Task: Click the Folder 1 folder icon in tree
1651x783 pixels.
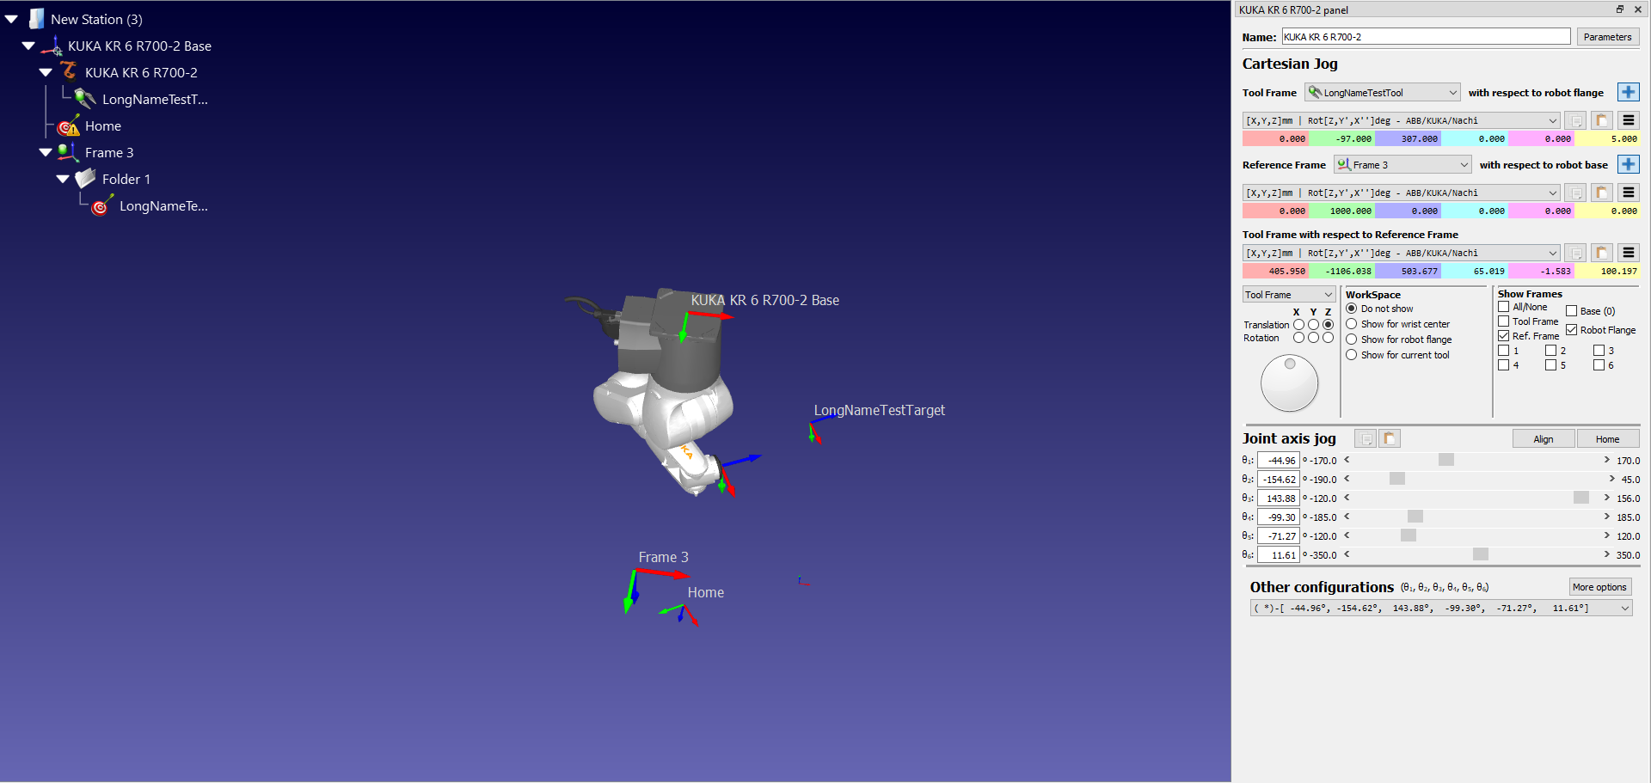Action: coord(85,179)
